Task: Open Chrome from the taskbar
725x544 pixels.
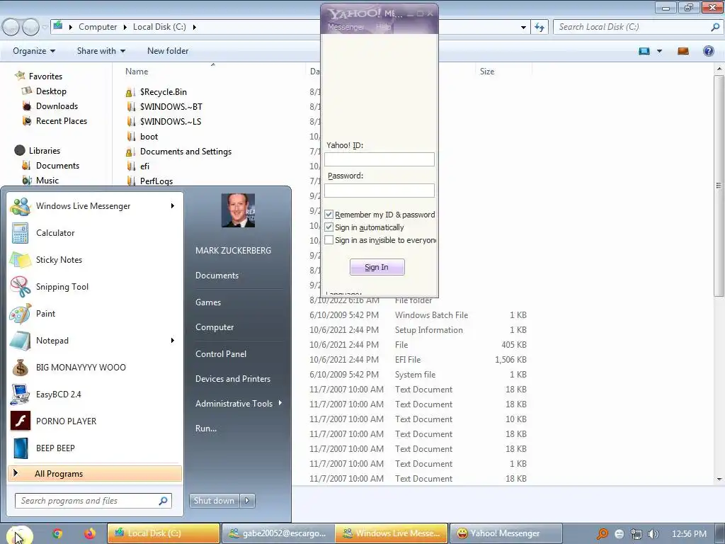Action: [x=57, y=533]
